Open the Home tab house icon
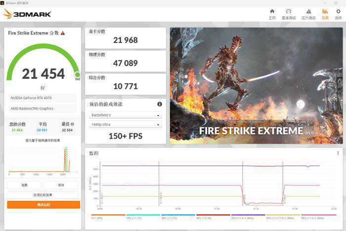Screen dimensions: 346x231 (272, 13)
